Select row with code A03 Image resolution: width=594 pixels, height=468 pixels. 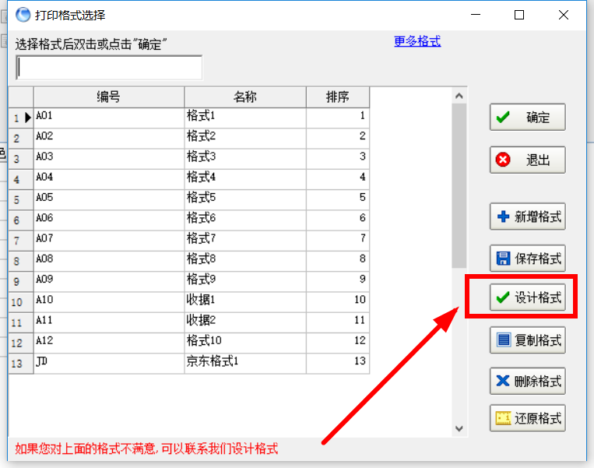[189, 159]
